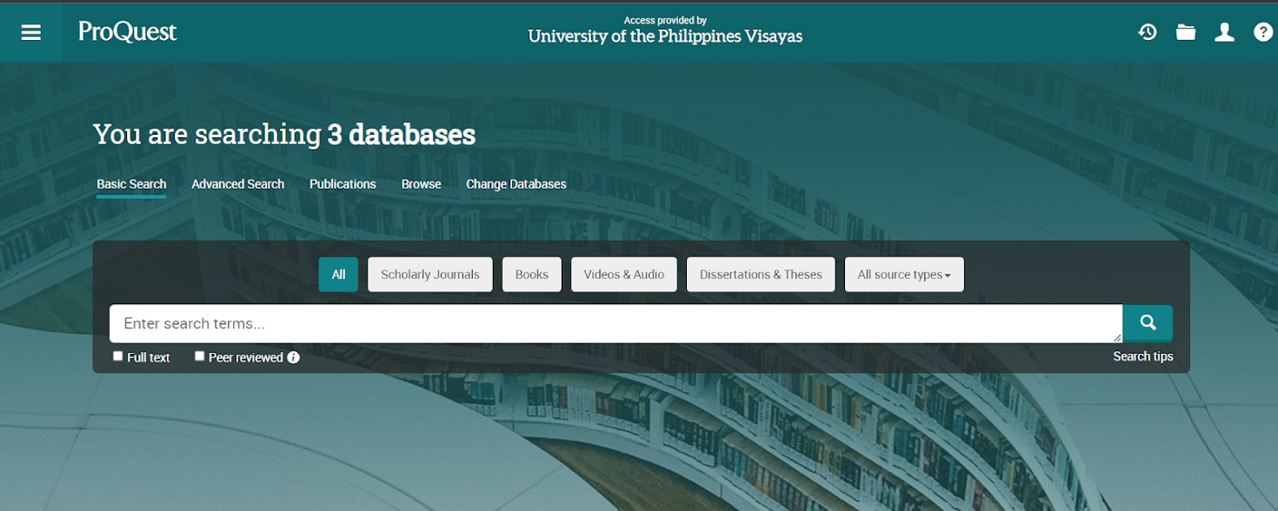This screenshot has height=511, width=1278.
Task: Click University of the Philippines Visayas text
Action: click(x=665, y=36)
